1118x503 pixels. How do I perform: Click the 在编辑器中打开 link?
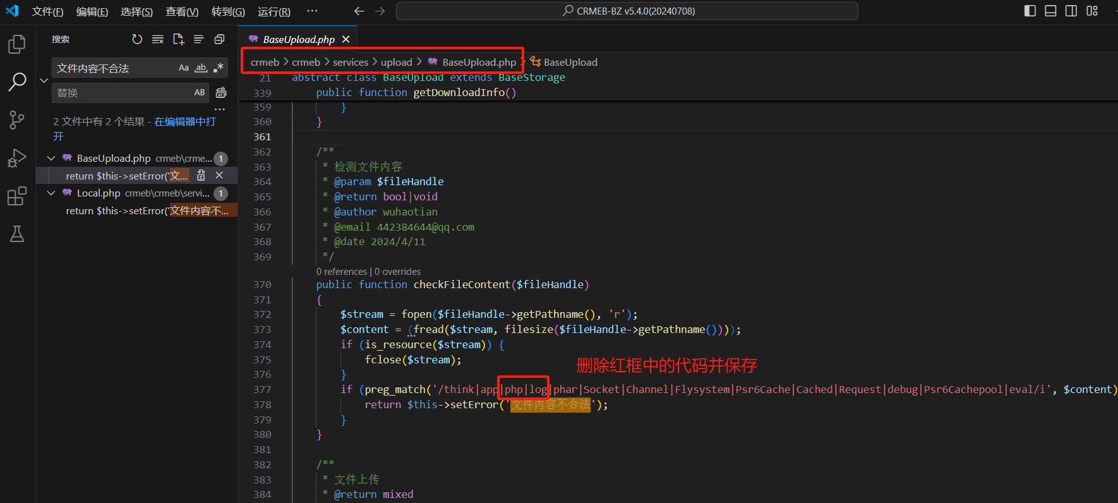[184, 121]
